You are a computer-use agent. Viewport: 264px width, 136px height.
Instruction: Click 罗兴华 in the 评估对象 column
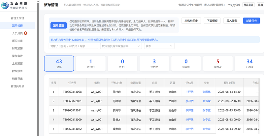[117, 110]
